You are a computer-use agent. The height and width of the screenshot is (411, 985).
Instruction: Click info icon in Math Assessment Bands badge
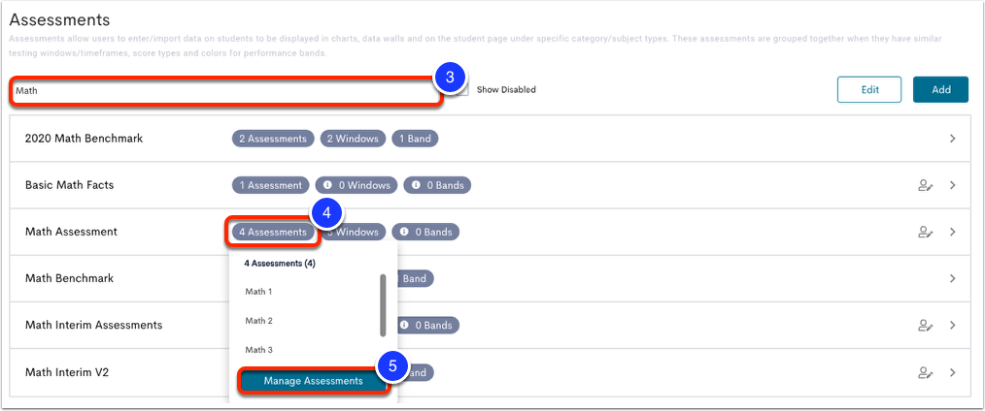coord(404,232)
